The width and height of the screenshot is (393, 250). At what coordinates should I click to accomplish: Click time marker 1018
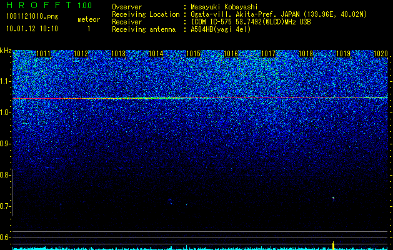click(306, 54)
